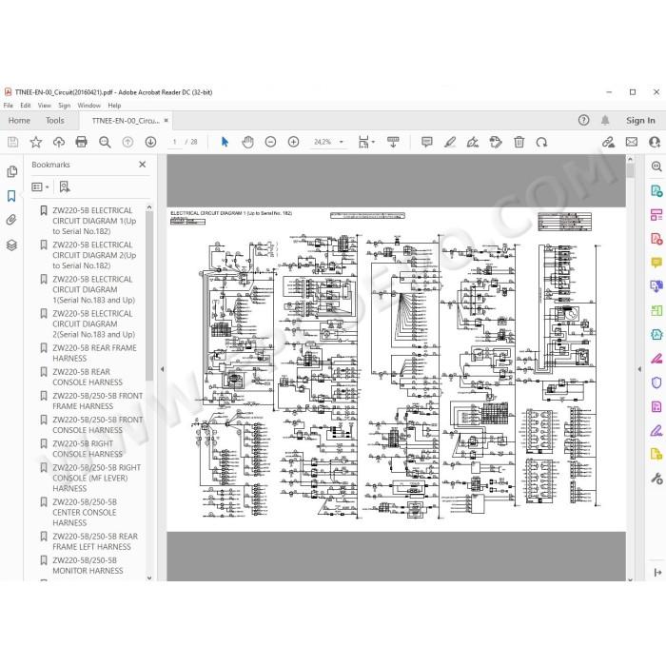
Task: Open the Window menu
Action: point(88,105)
